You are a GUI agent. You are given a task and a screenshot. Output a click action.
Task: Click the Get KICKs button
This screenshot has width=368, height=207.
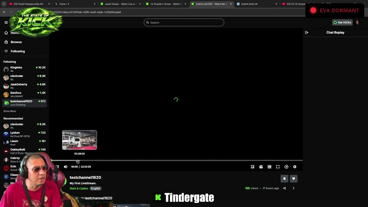point(342,22)
